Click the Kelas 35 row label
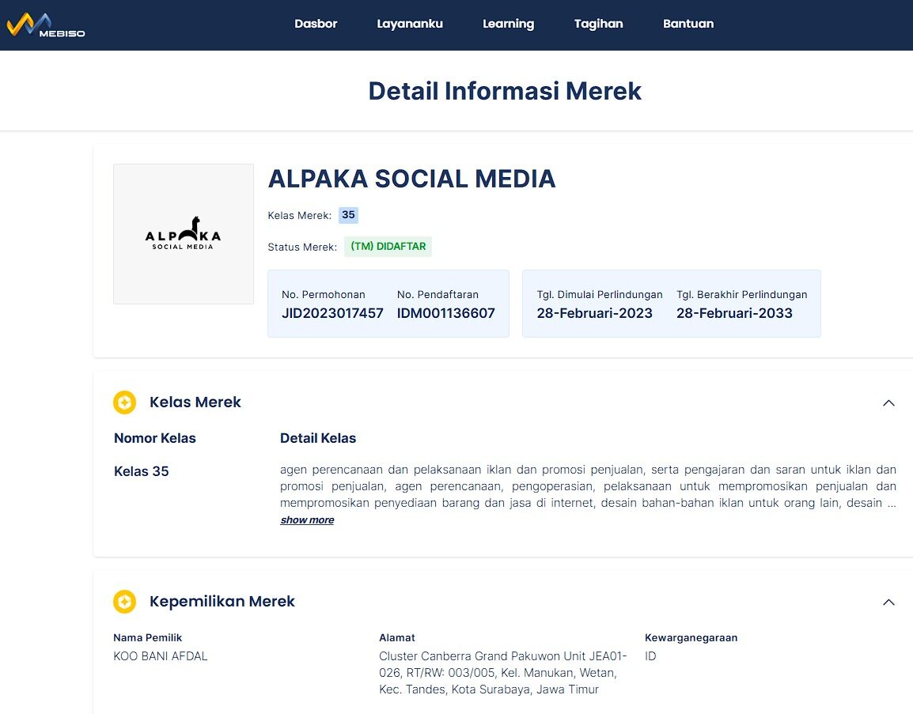The image size is (913, 714). 142,471
